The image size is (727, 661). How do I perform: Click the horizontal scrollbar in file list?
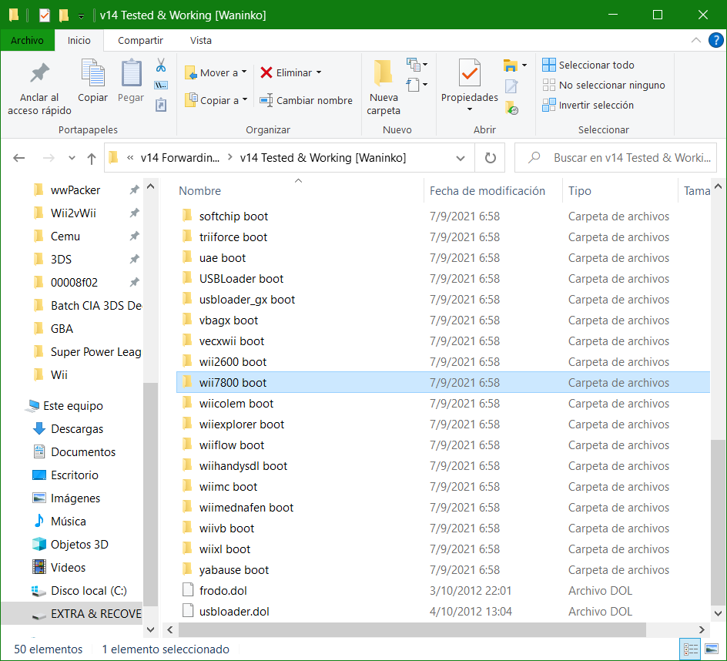point(412,629)
